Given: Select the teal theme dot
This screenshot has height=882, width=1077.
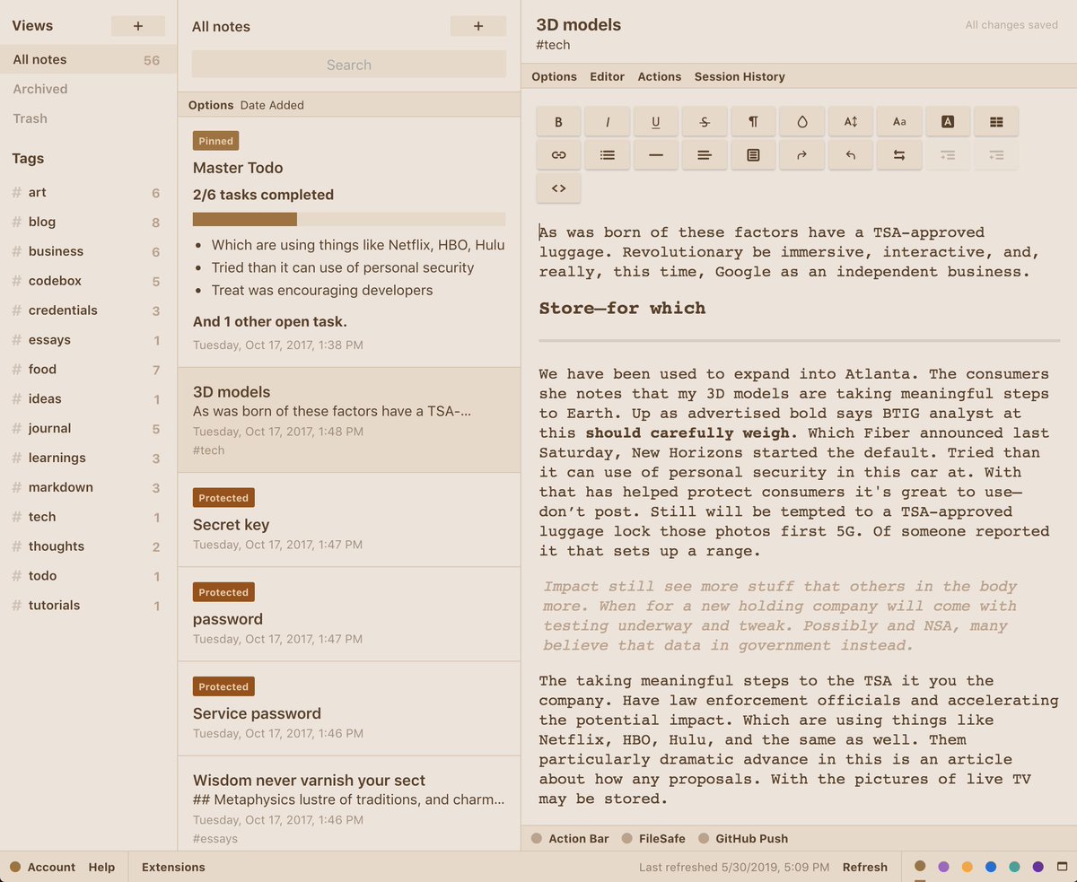Looking at the screenshot, I should pos(1014,867).
